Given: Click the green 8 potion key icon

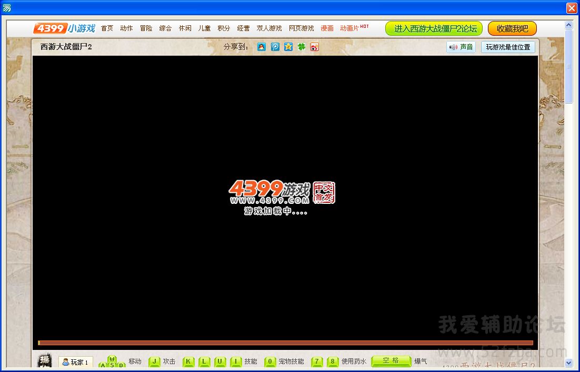Looking at the screenshot, I should 333,361.
